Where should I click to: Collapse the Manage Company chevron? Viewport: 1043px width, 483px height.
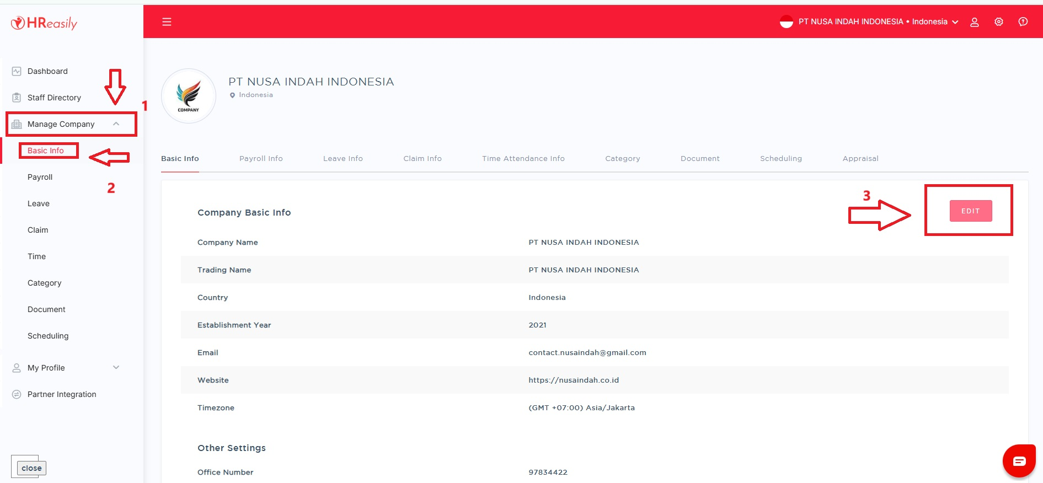pos(116,124)
